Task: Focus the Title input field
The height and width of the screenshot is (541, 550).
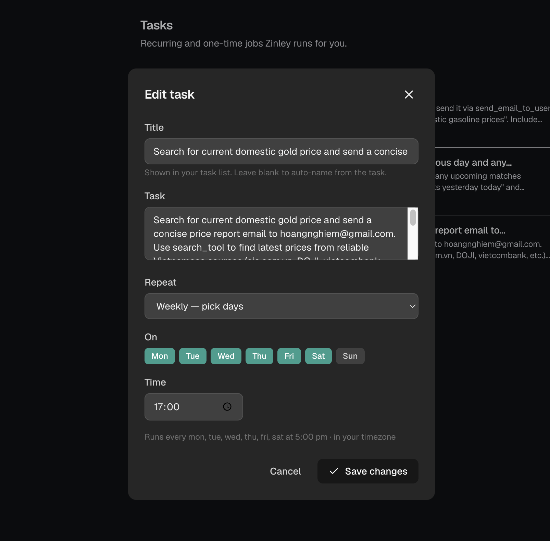Action: tap(282, 151)
